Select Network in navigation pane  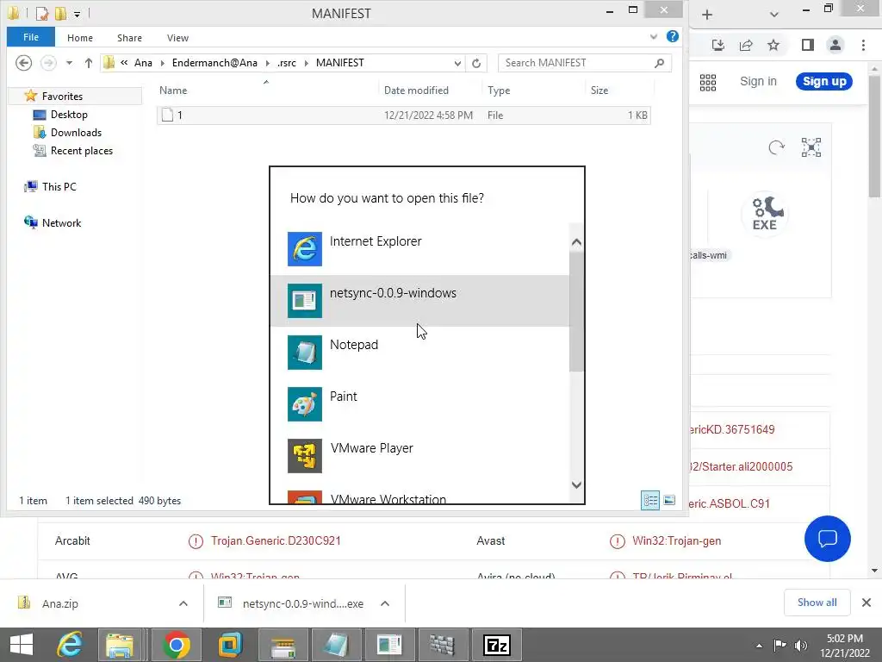point(61,223)
